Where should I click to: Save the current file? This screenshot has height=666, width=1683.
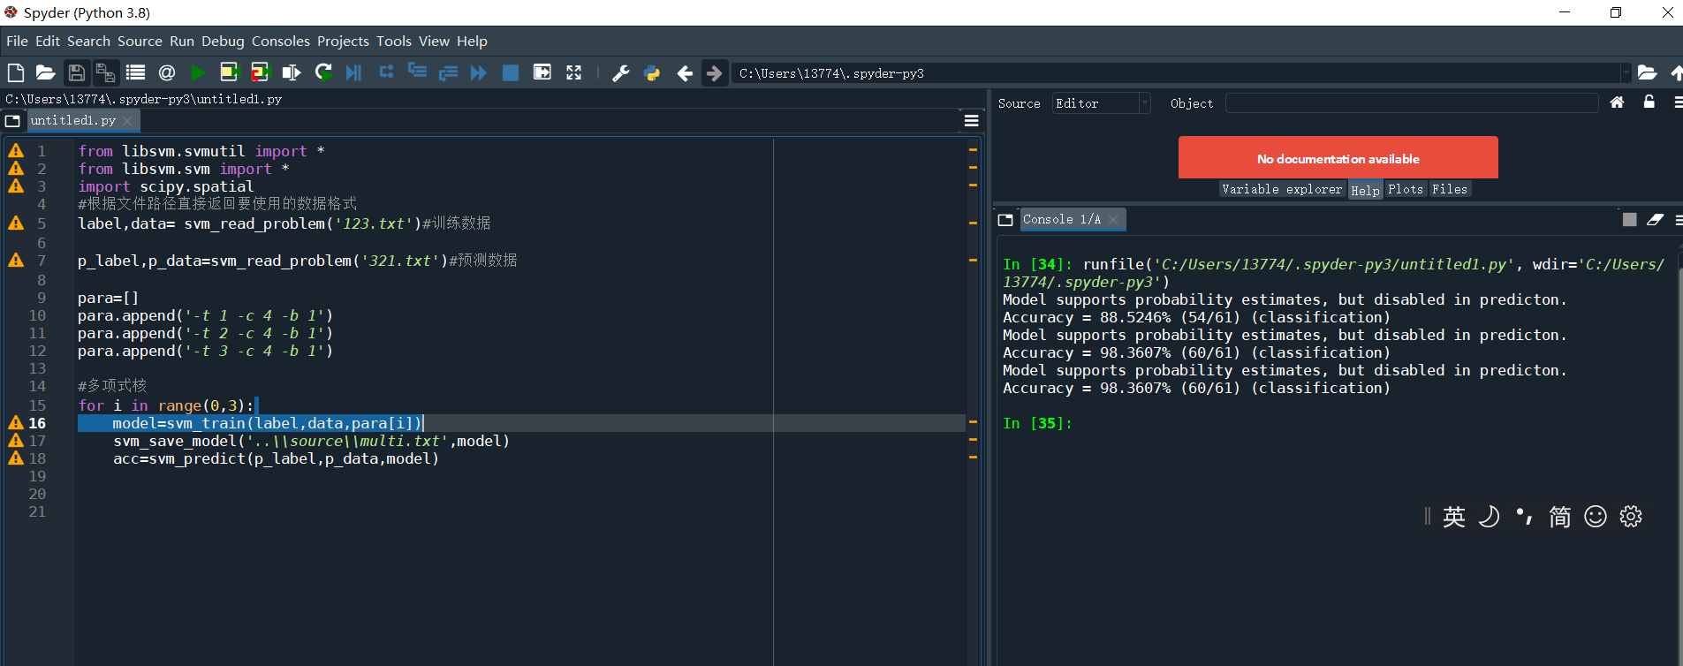point(77,72)
